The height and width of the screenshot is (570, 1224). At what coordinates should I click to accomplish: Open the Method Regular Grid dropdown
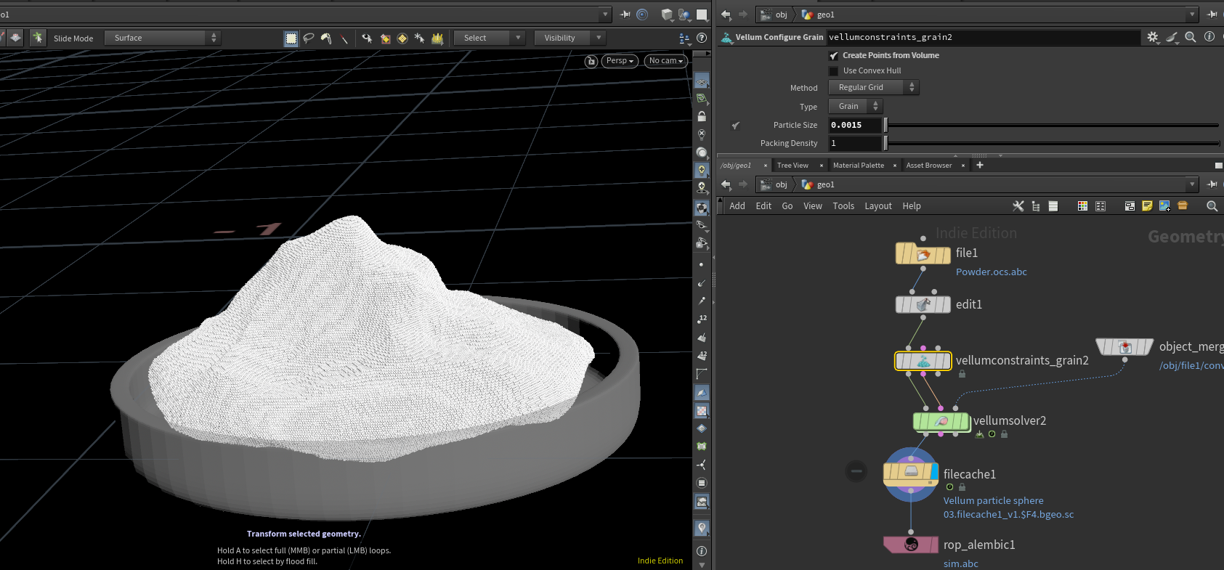click(x=873, y=87)
